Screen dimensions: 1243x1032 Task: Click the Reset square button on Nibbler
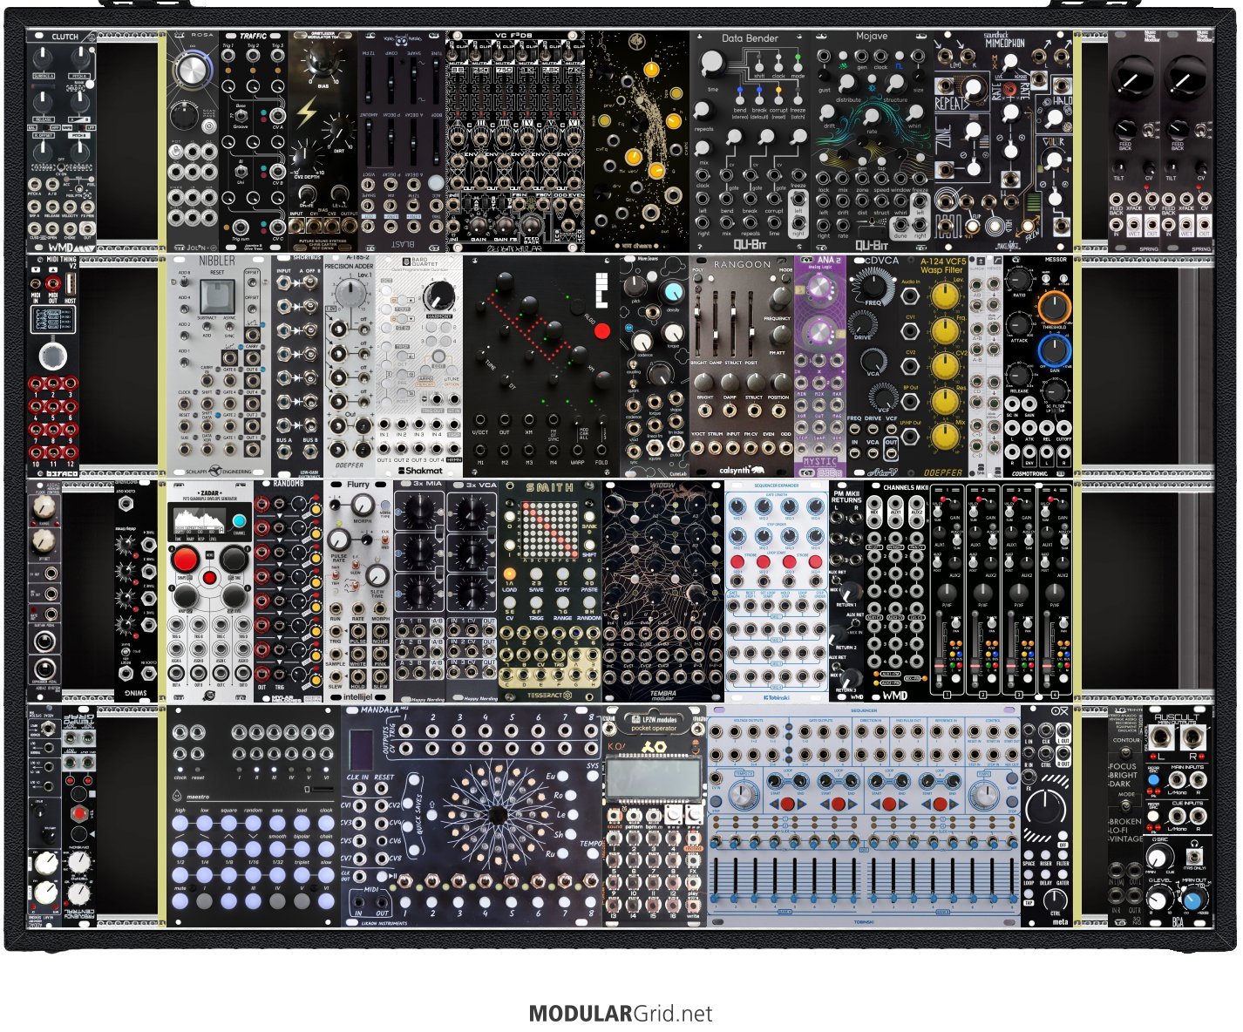click(x=216, y=298)
